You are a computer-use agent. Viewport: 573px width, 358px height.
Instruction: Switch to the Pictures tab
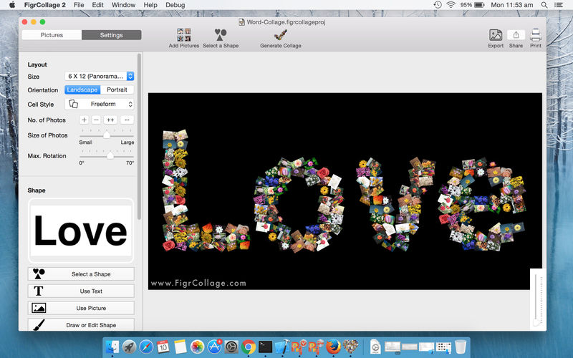click(x=52, y=35)
